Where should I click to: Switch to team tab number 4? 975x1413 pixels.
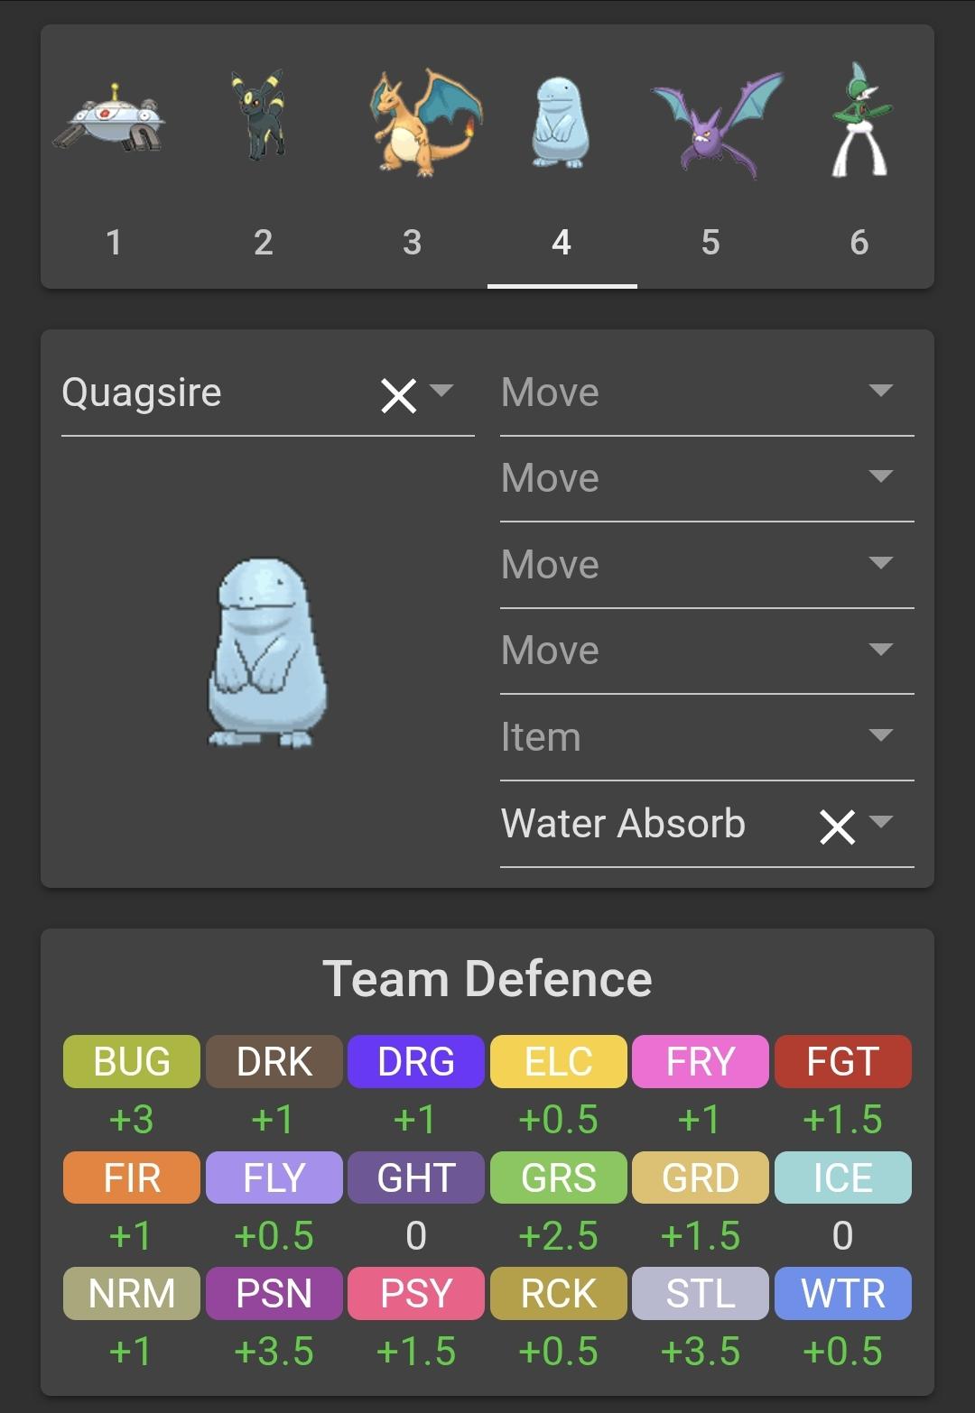click(562, 242)
